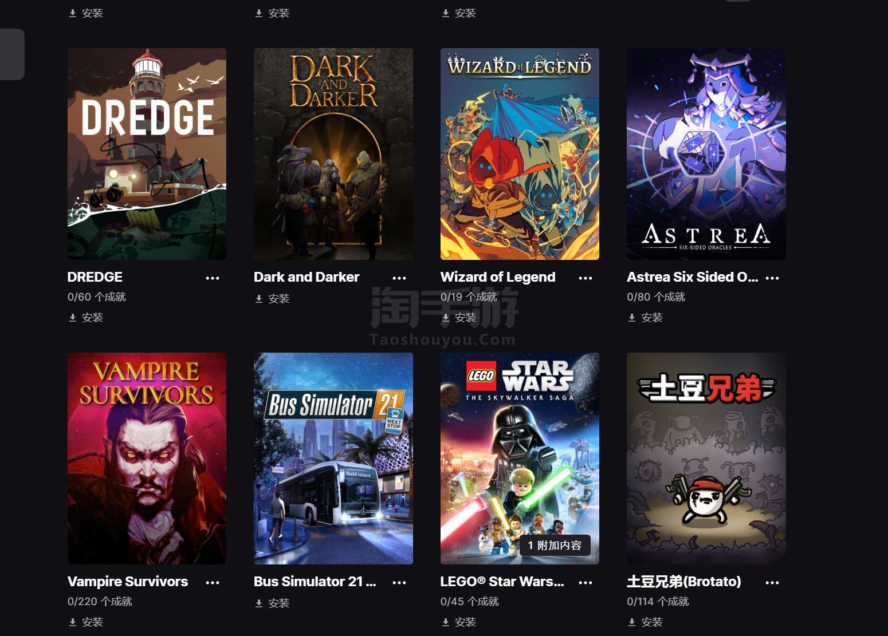Open the three-dot menu for LEGO Star Wars
888x636 pixels.
586,583
